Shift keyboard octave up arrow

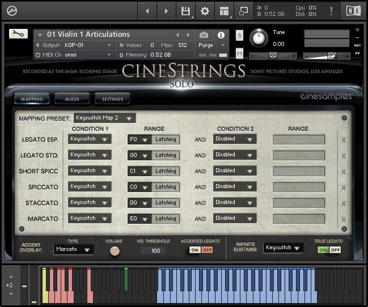[11, 276]
